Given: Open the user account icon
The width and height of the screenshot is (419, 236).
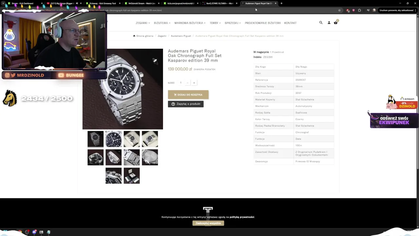Looking at the screenshot, I should (x=329, y=23).
